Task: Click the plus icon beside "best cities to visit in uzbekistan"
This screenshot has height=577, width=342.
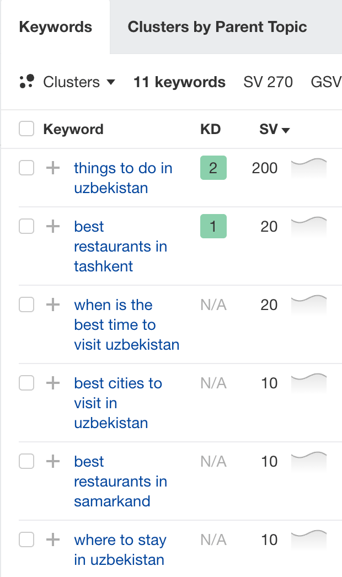Action: [x=53, y=383]
